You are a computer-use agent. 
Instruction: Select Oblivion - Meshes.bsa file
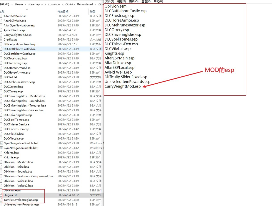click(18, 162)
